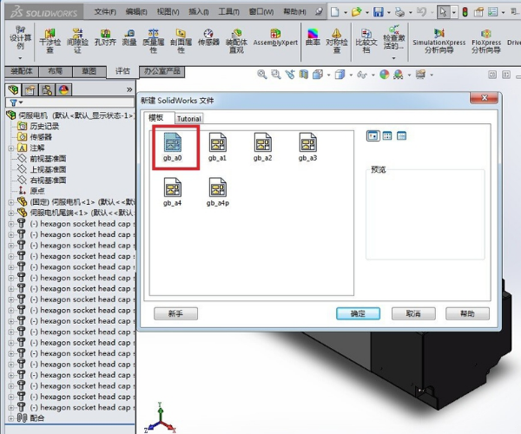Open the 文件(F) menu
This screenshot has height=434, width=521.
point(105,12)
